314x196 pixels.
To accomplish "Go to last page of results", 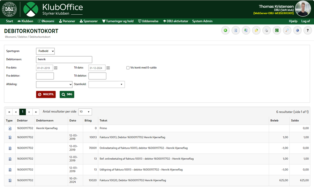I will point(36,112).
